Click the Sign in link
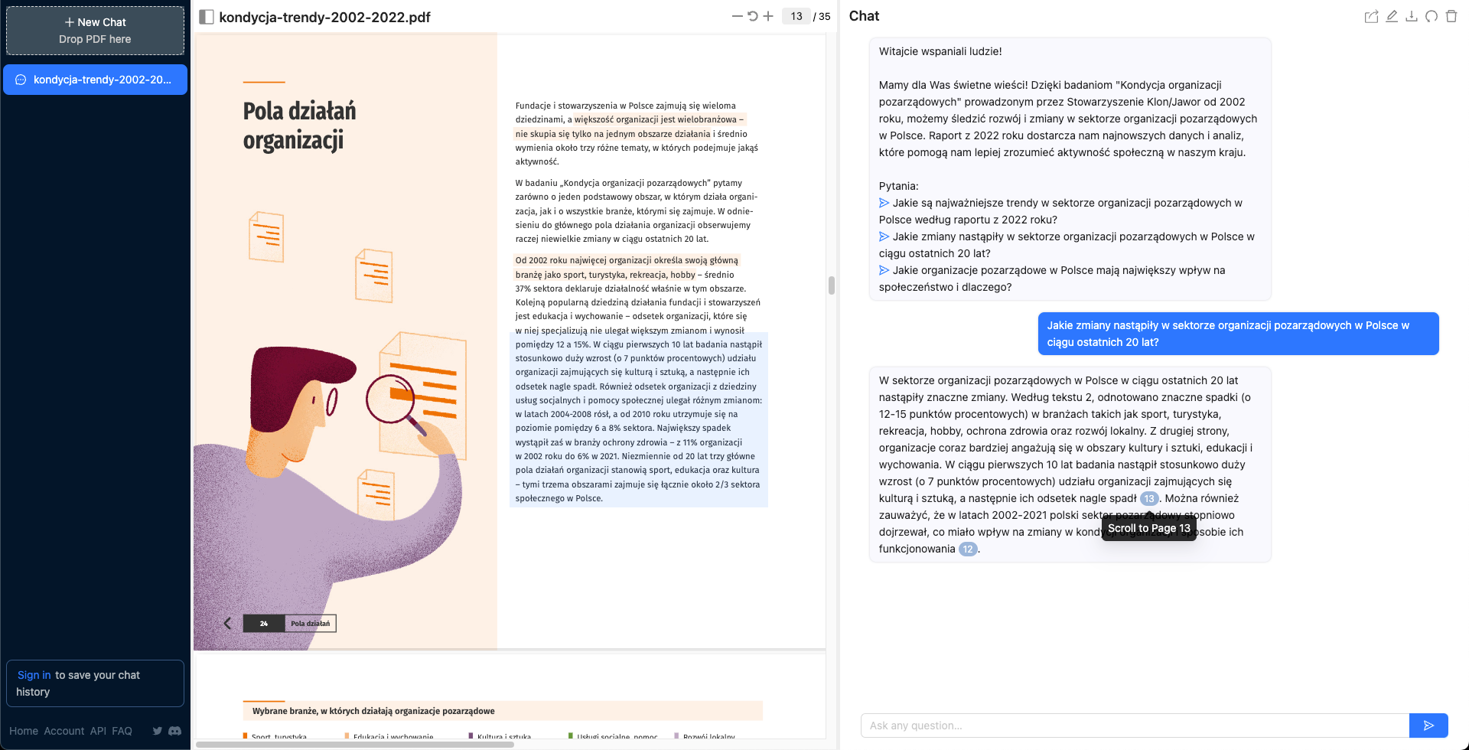This screenshot has width=1469, height=750. click(34, 675)
